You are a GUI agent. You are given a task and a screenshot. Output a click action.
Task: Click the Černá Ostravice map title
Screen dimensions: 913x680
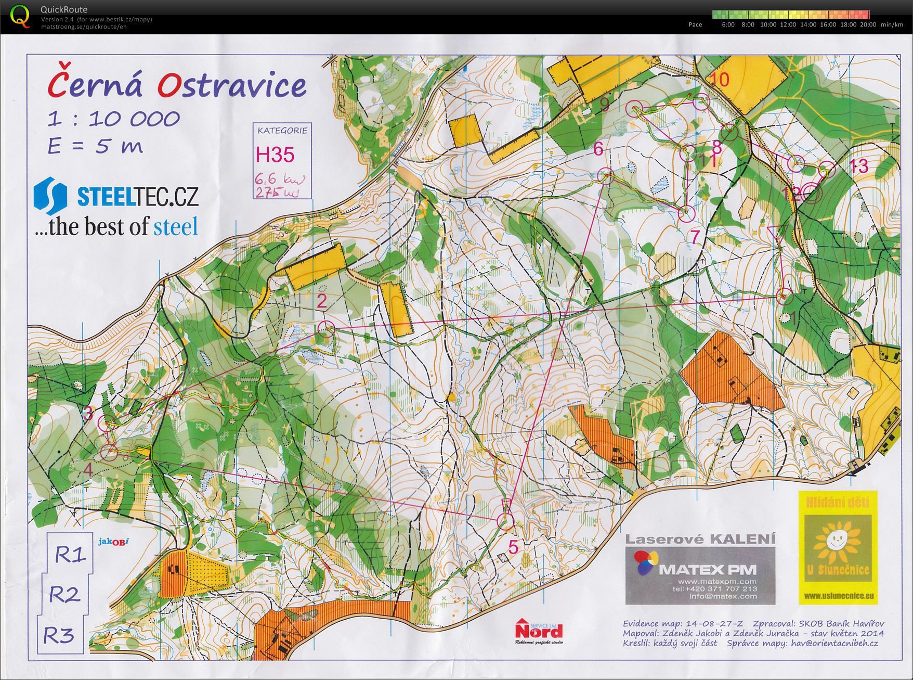(x=177, y=85)
